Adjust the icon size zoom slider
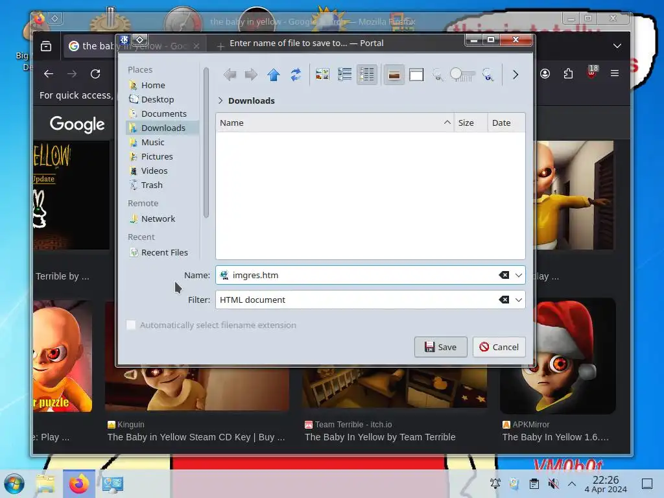The width and height of the screenshot is (664, 498). click(462, 75)
